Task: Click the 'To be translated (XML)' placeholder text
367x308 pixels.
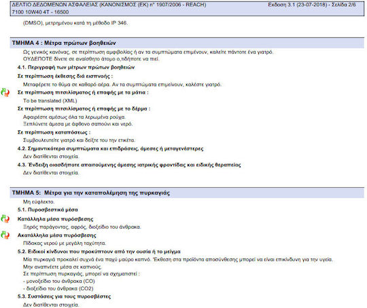Action: 50,100
